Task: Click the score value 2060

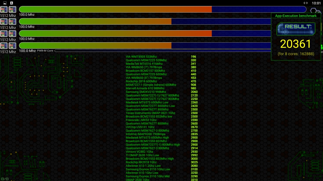Action: coord(194,92)
